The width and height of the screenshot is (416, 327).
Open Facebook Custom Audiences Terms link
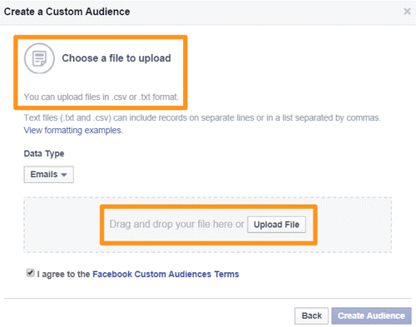click(x=166, y=274)
